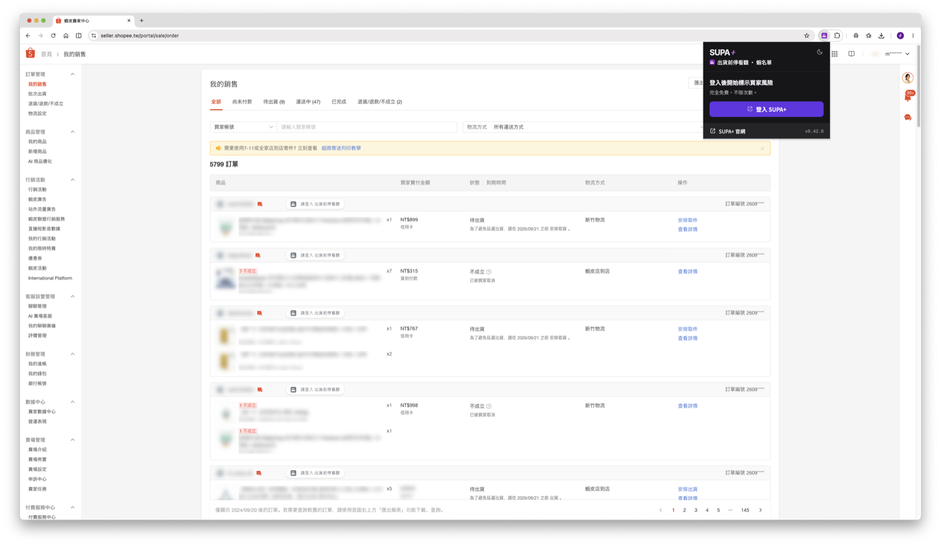Switch to the 尚未付款 tab
941x546 pixels.
click(x=242, y=102)
